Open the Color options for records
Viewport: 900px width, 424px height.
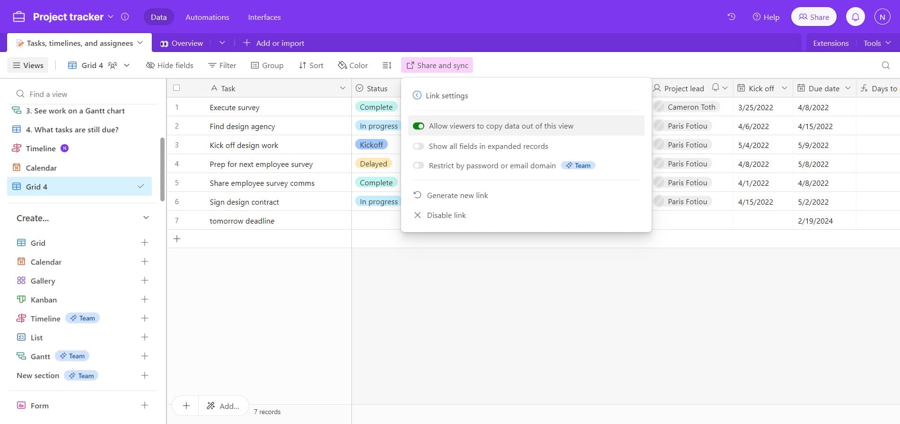pyautogui.click(x=353, y=65)
